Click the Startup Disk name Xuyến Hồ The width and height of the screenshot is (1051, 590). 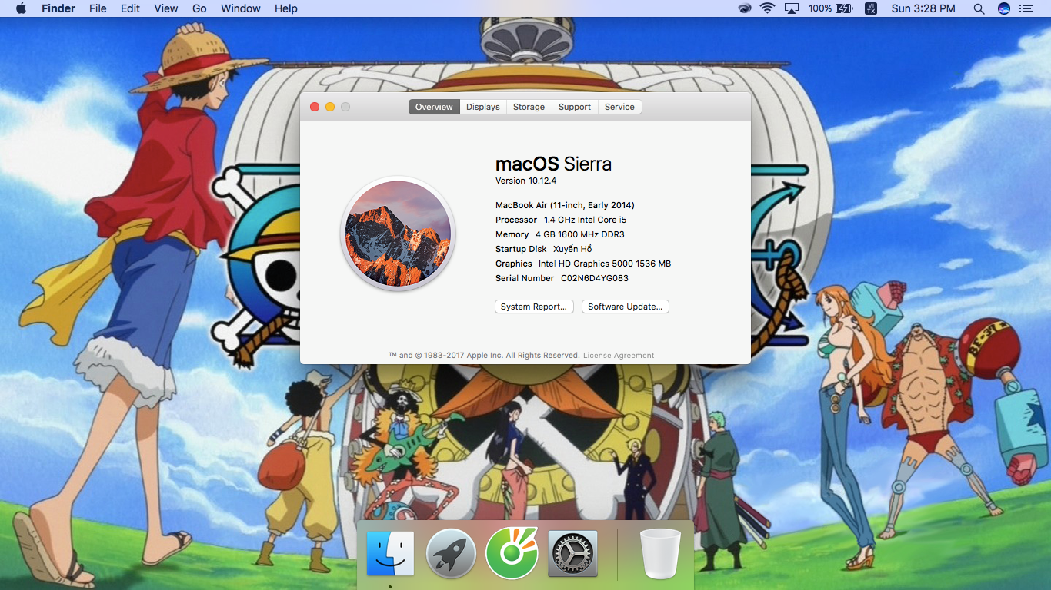point(572,249)
